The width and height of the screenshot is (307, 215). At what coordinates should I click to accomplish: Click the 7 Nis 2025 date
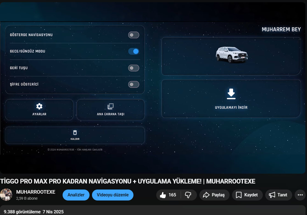[x=53, y=212]
